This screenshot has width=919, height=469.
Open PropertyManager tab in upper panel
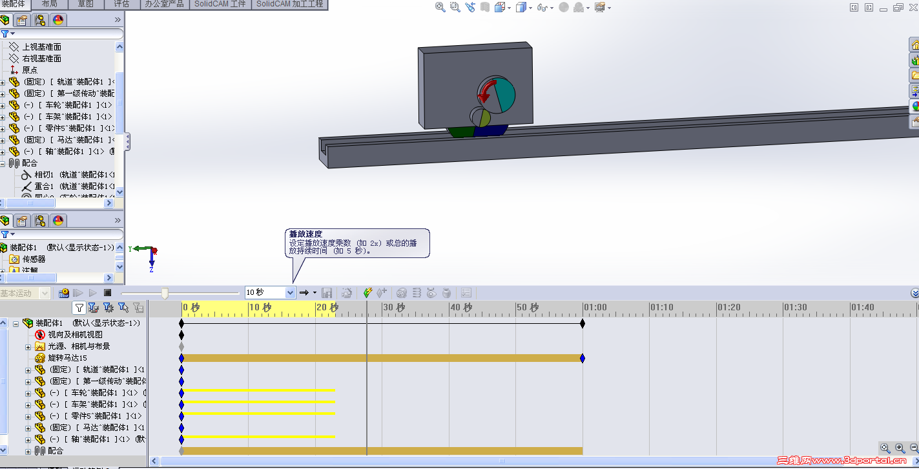tap(22, 20)
